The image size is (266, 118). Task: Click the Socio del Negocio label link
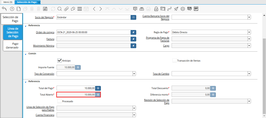coord(44,17)
